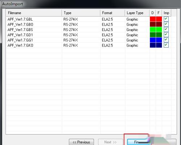Pick the F color swatch for APF_Ver1.7.GD1
This screenshot has height=145, width=181.
tap(159, 35)
